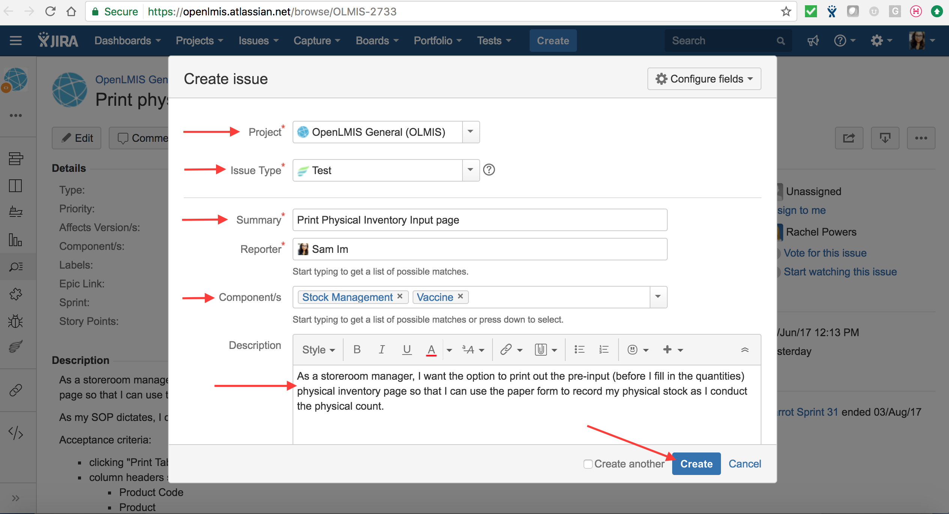The image size is (949, 514).
Task: Click the feedback megaphone icon
Action: pos(813,41)
